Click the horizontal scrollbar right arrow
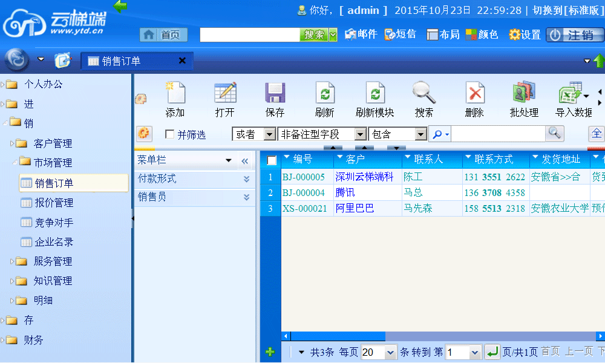This screenshot has height=363, width=605. click(600, 336)
